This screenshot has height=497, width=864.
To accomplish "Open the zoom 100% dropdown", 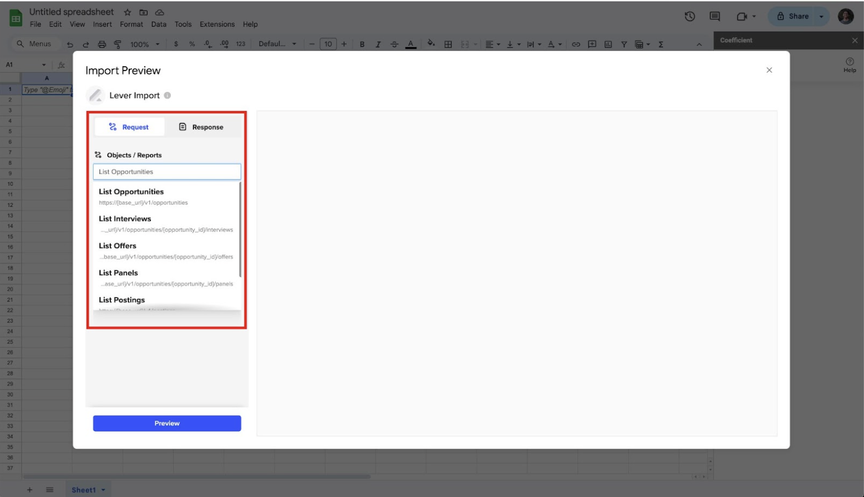I will point(144,44).
